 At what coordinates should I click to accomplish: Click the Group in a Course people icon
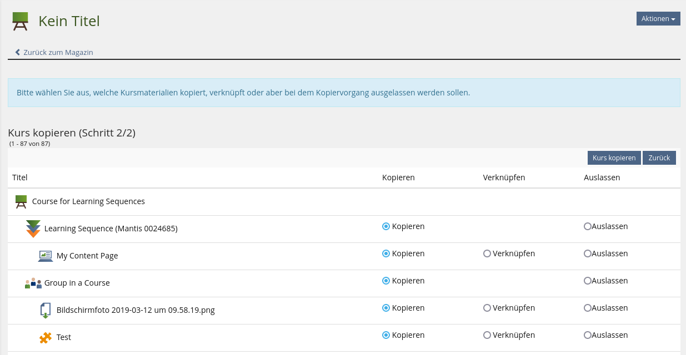(x=33, y=283)
